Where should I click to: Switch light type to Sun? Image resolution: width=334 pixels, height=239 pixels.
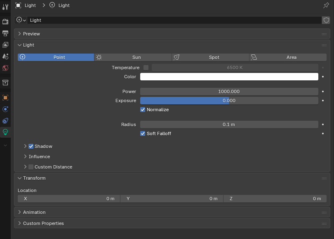pyautogui.click(x=133, y=57)
